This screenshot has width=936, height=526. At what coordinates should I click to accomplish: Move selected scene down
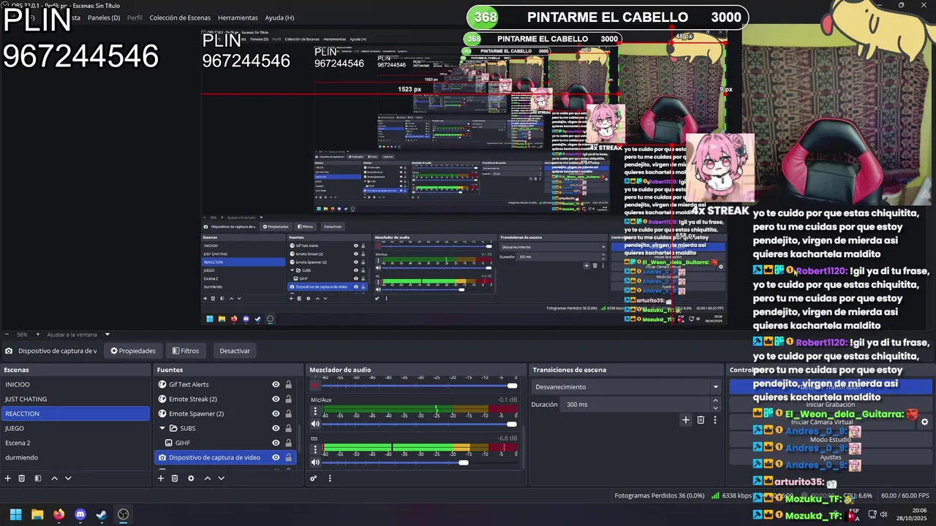(x=68, y=479)
